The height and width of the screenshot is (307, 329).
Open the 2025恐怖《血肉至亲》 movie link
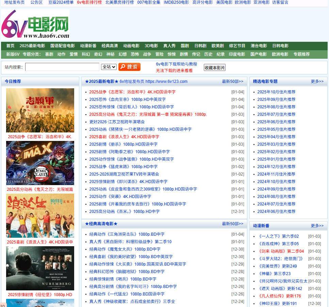click(127, 100)
